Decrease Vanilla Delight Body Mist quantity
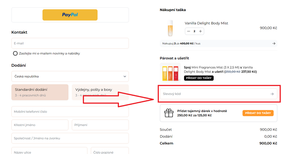 tap(189, 31)
